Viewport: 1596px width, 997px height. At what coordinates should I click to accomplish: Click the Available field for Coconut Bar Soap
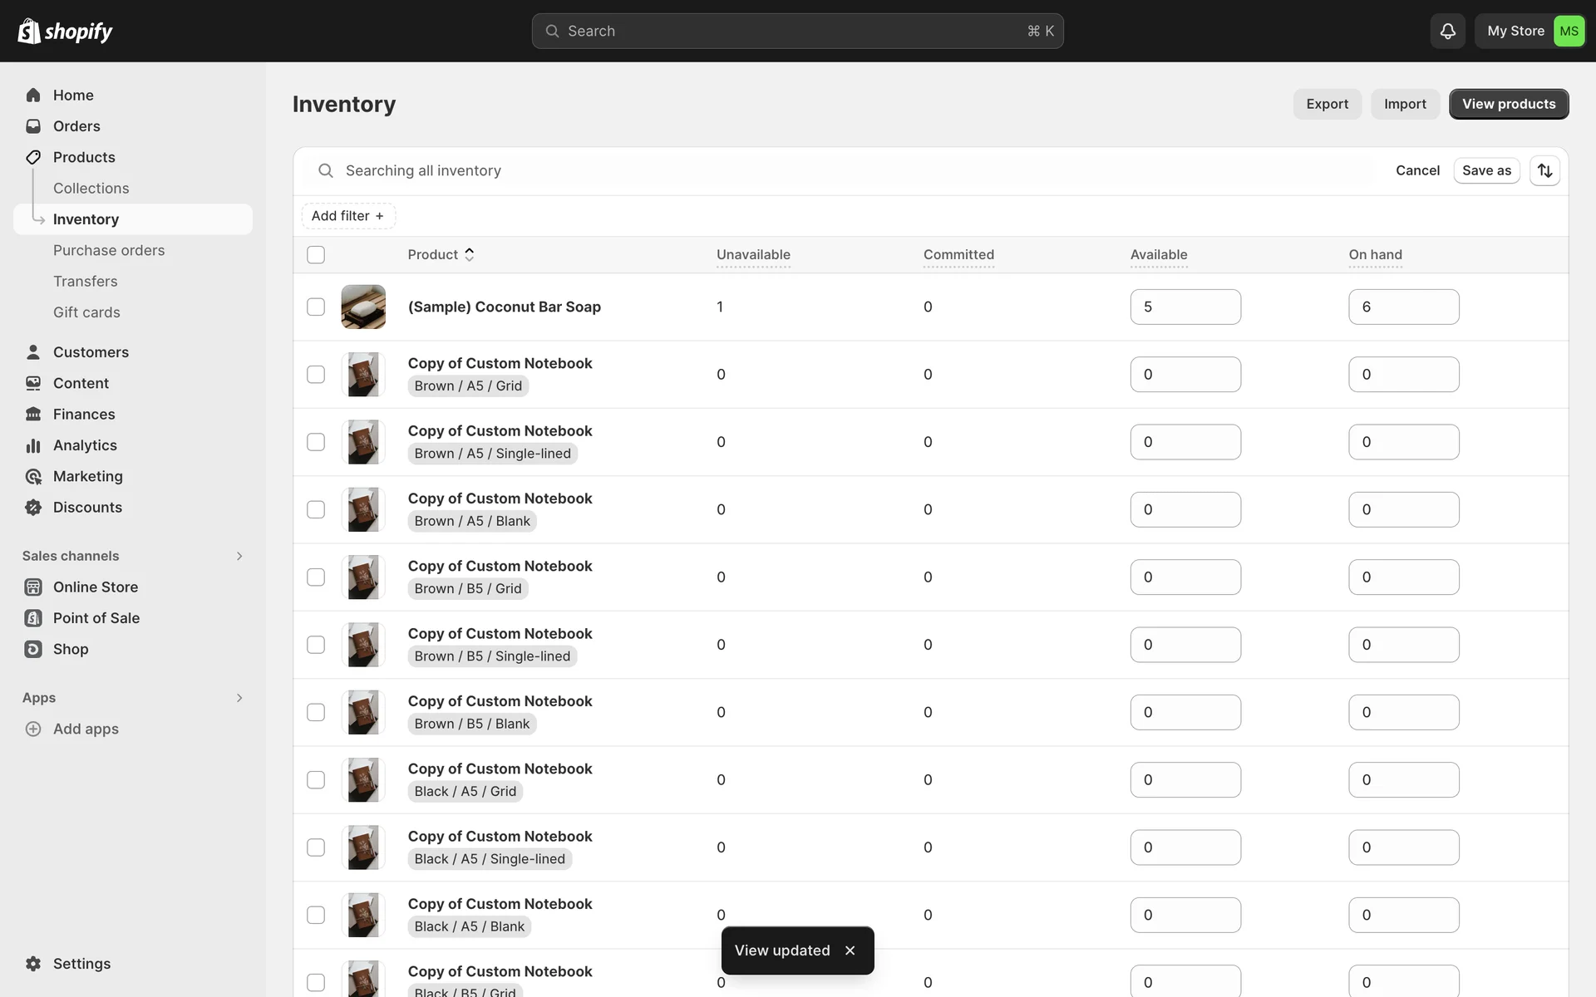point(1185,307)
